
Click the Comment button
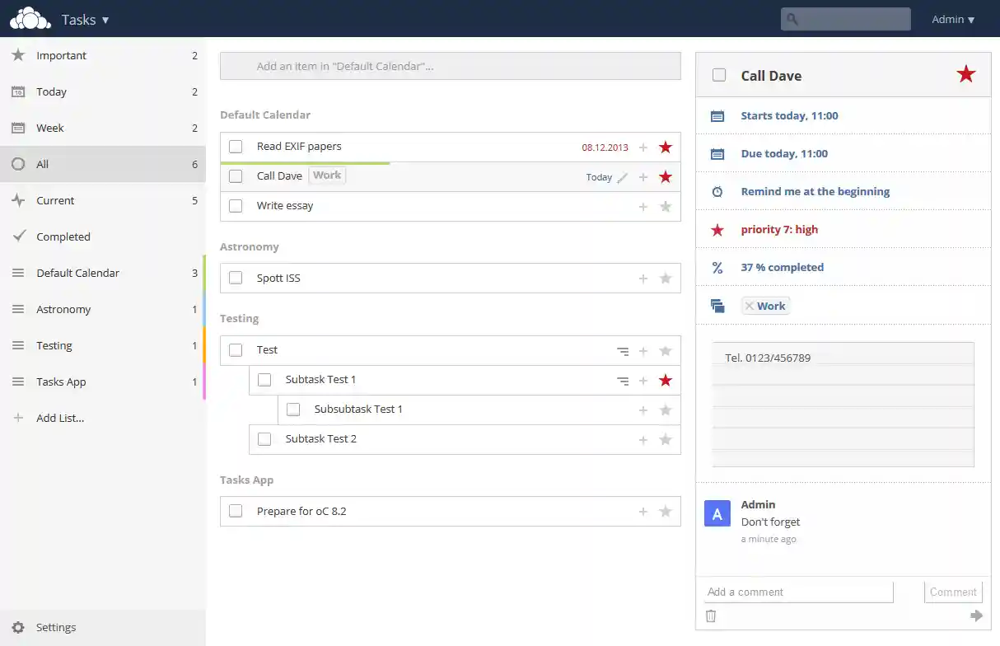click(x=952, y=592)
